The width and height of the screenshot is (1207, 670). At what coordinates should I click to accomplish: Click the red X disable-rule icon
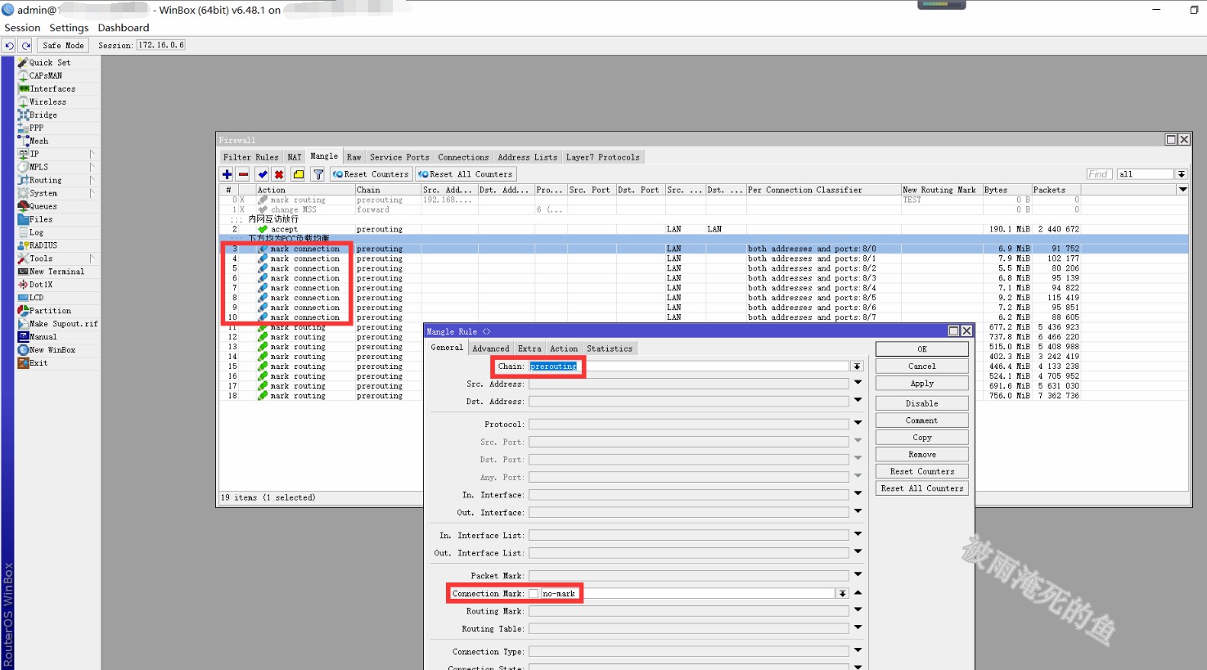point(279,174)
